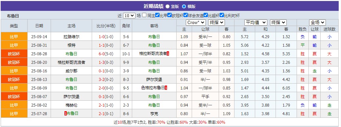341x127 pixels.
Task: Open home team 梅赫伦 link
Action: pos(71,105)
